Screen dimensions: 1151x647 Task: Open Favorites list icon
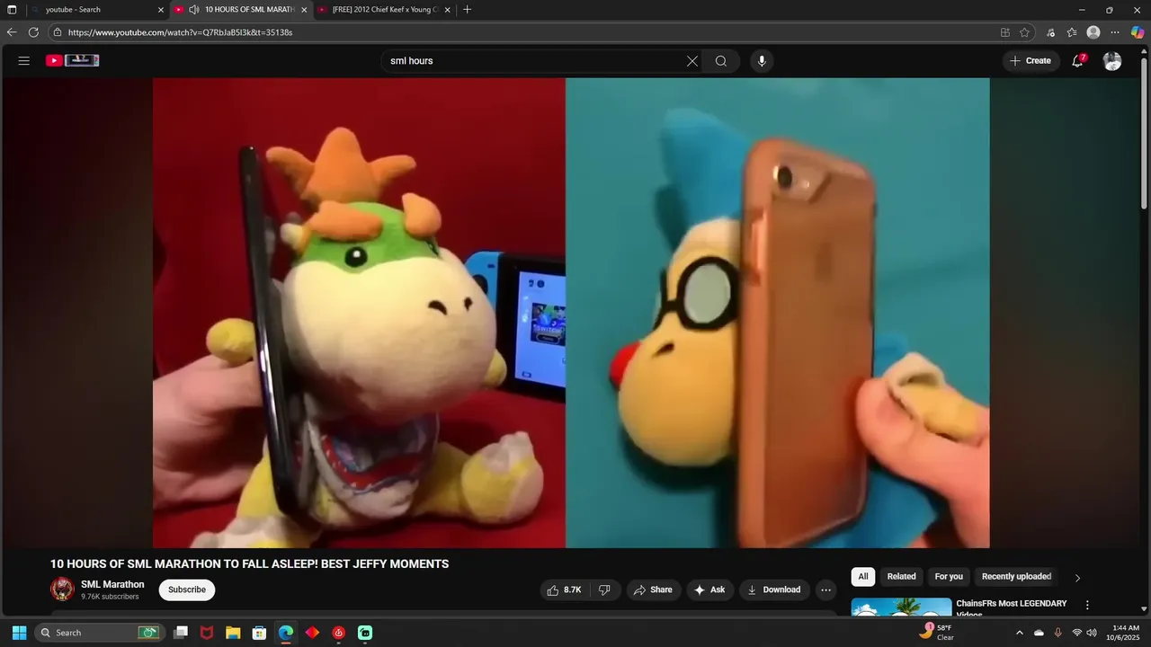pyautogui.click(x=1072, y=32)
